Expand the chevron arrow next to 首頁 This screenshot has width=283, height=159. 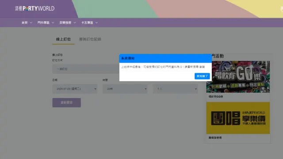31,23
